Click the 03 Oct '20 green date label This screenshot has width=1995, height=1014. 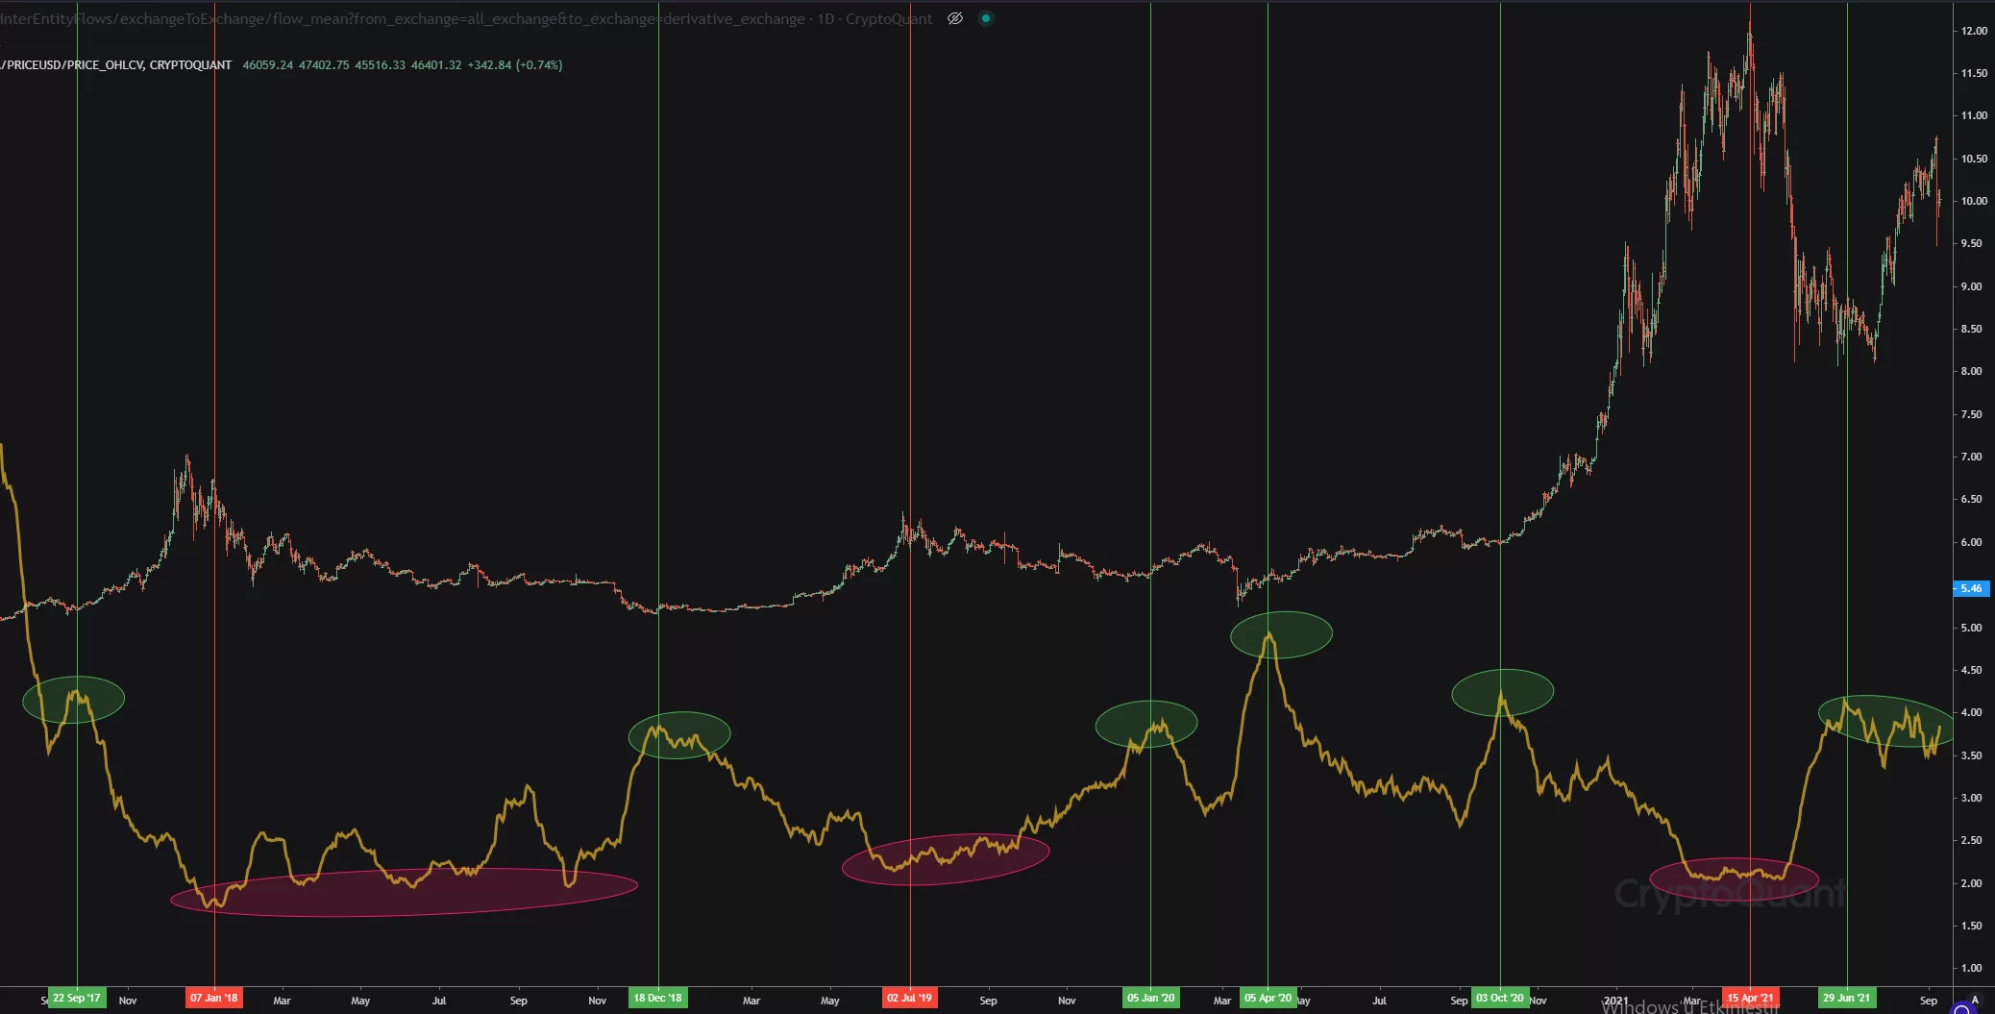[1499, 998]
